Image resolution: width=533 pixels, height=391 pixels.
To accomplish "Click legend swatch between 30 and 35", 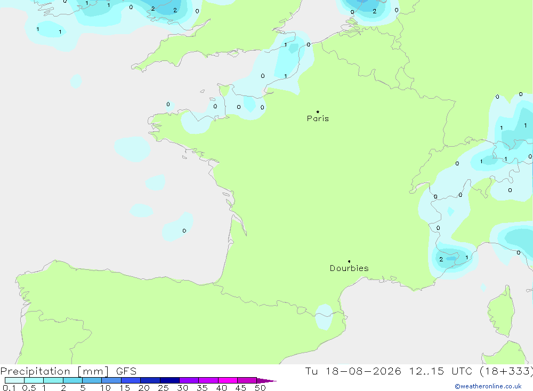I will click(x=189, y=380).
